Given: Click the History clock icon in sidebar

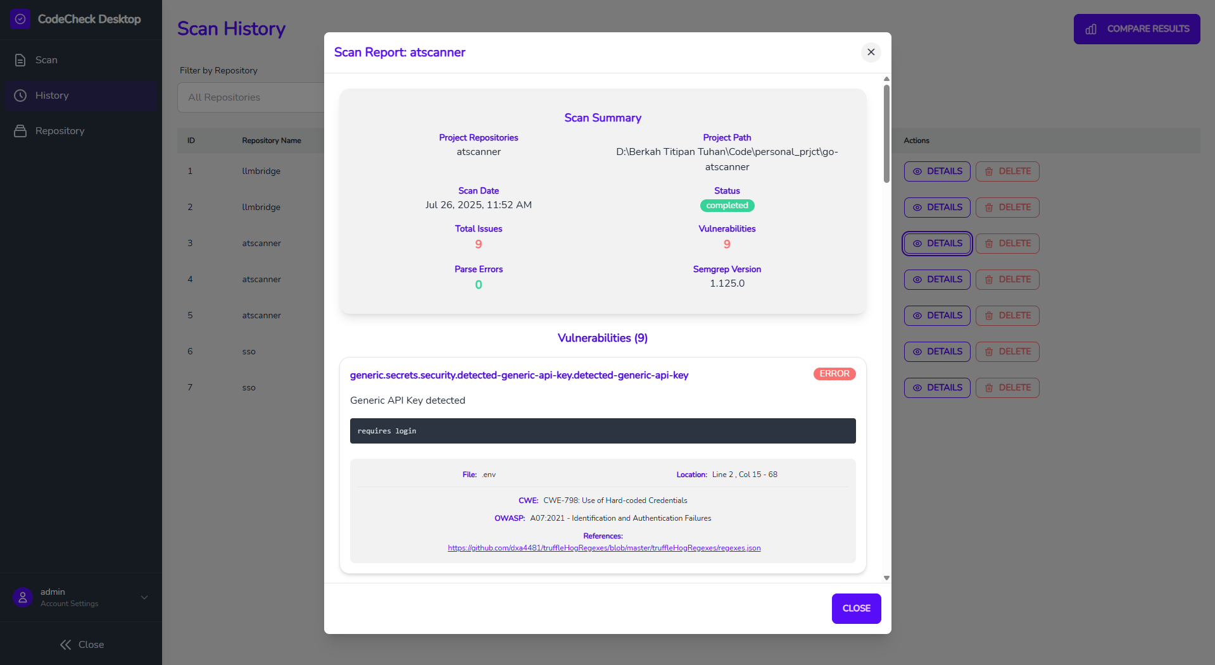Looking at the screenshot, I should point(20,96).
